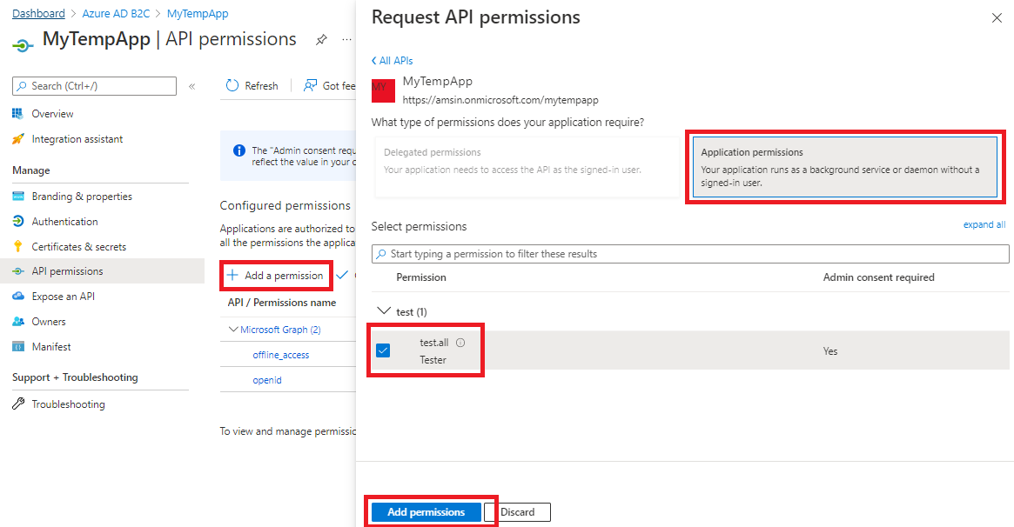Click the https://amsin.onmicrosoft.com/mytempapp URL text
1014x527 pixels.
coord(500,100)
